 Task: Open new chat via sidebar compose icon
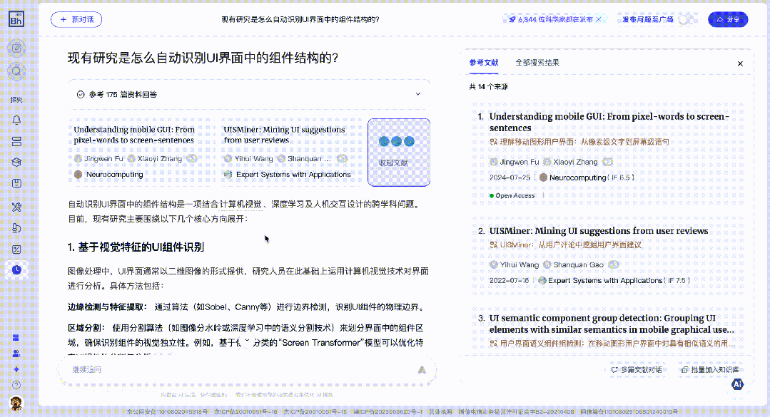coord(16,48)
